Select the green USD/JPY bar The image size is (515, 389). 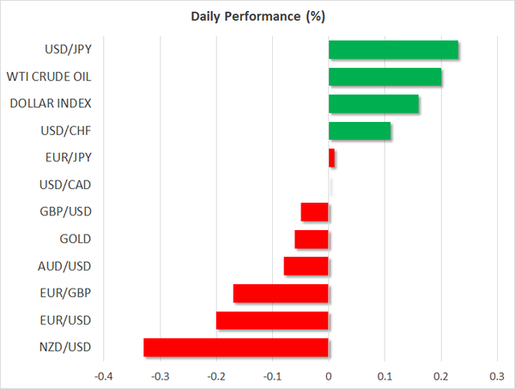[x=393, y=49]
